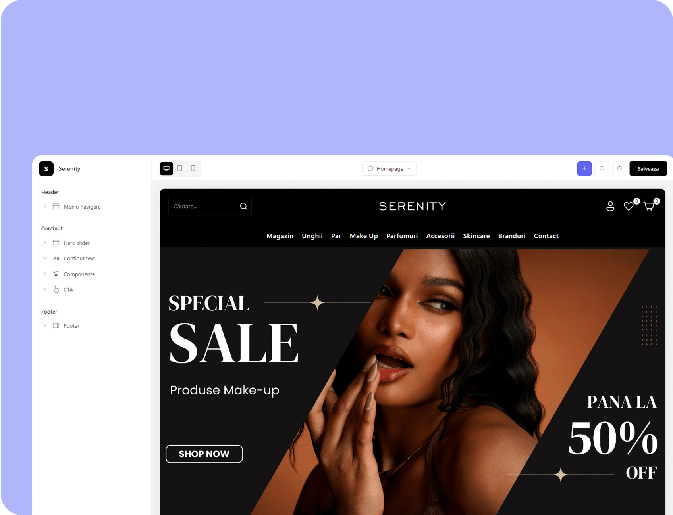Open the Skincare menu item
Image resolution: width=673 pixels, height=515 pixels.
[476, 236]
